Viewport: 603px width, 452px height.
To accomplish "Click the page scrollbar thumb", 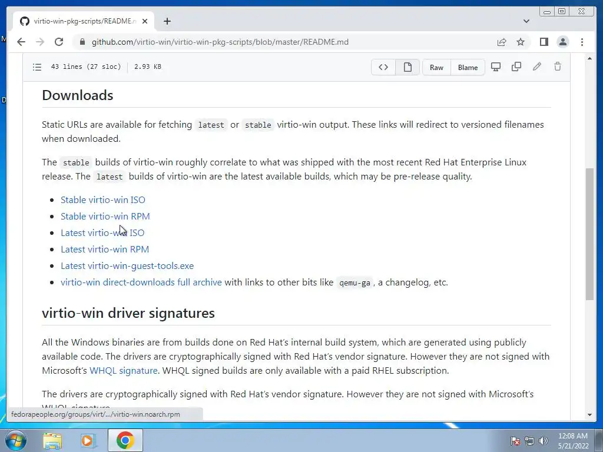I will [589, 234].
